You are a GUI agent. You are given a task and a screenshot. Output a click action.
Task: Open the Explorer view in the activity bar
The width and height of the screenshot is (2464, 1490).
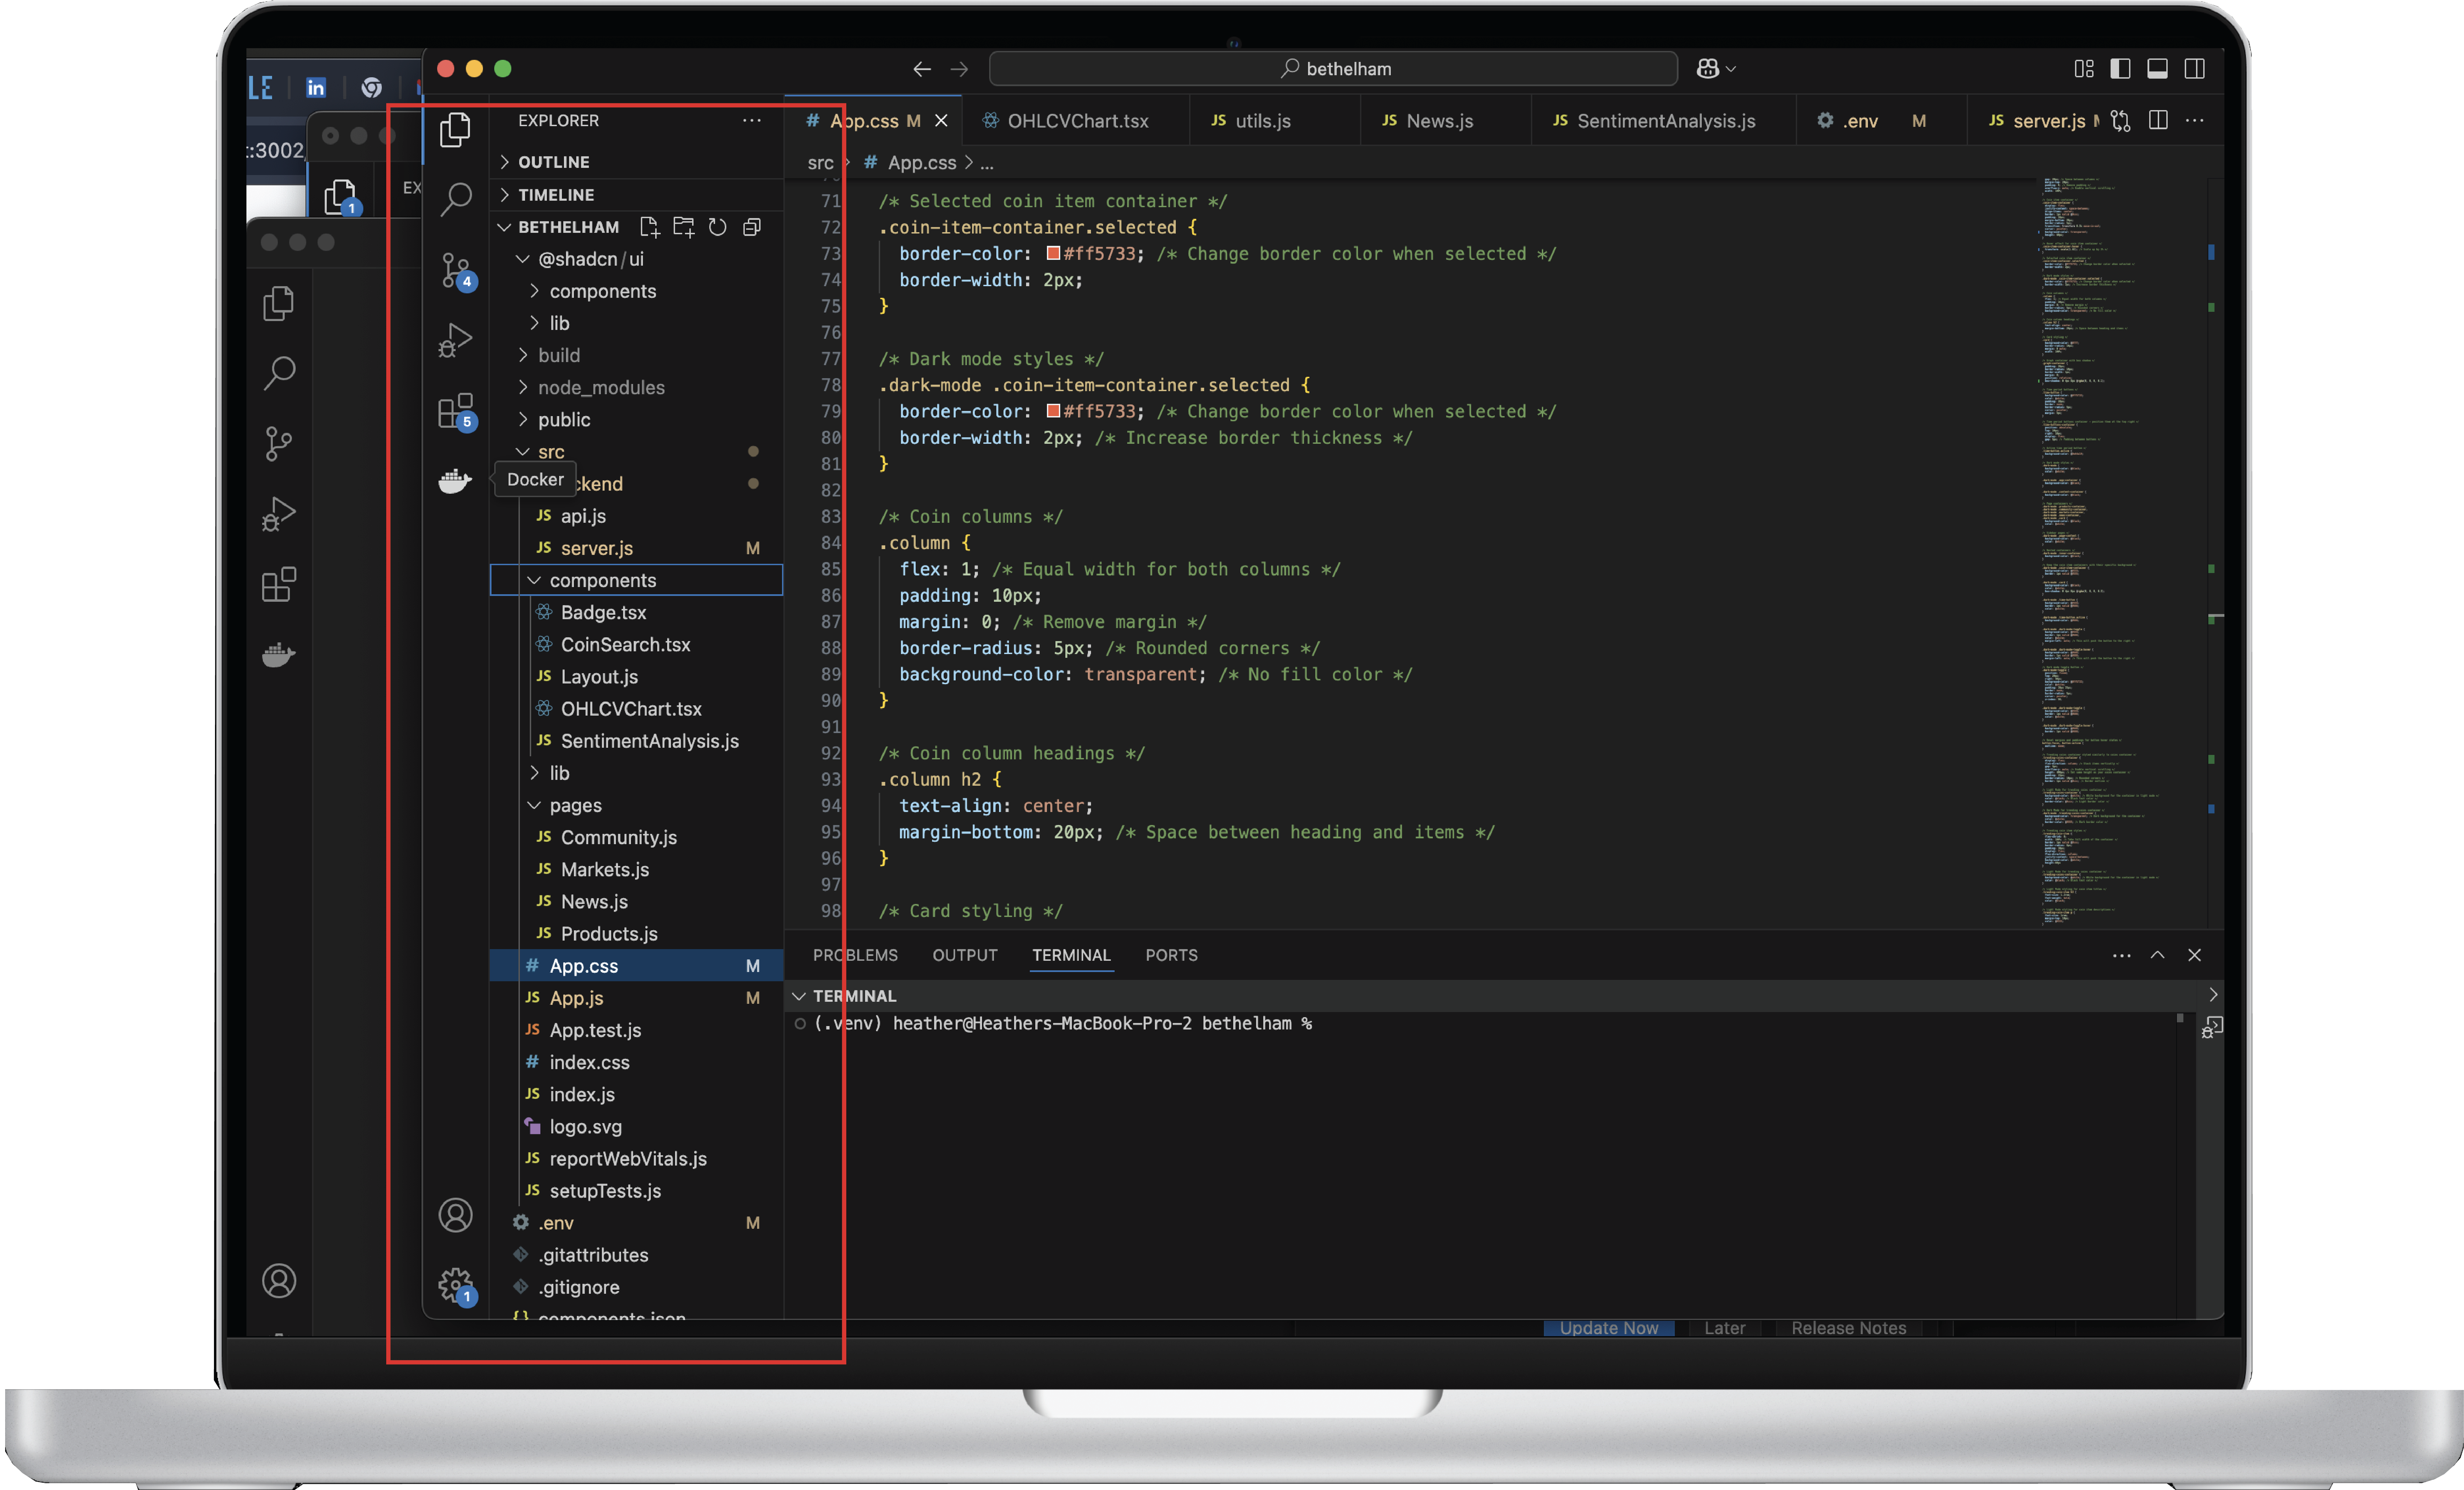[x=455, y=130]
